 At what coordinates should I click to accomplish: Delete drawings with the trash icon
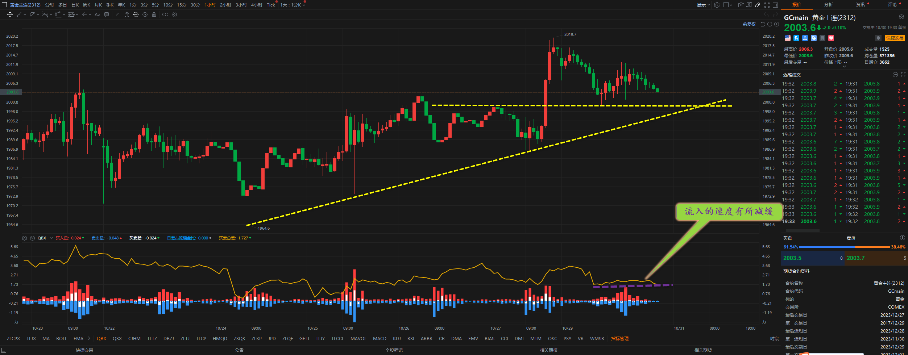coord(154,14)
